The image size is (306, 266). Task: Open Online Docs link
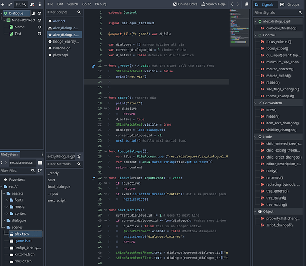pyautogui.click(x=185, y=4)
